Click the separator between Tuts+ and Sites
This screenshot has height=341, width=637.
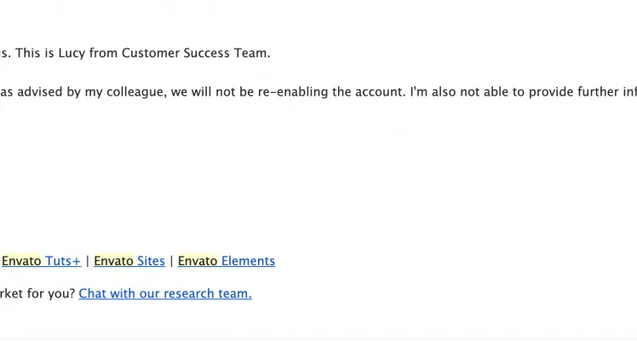[88, 261]
